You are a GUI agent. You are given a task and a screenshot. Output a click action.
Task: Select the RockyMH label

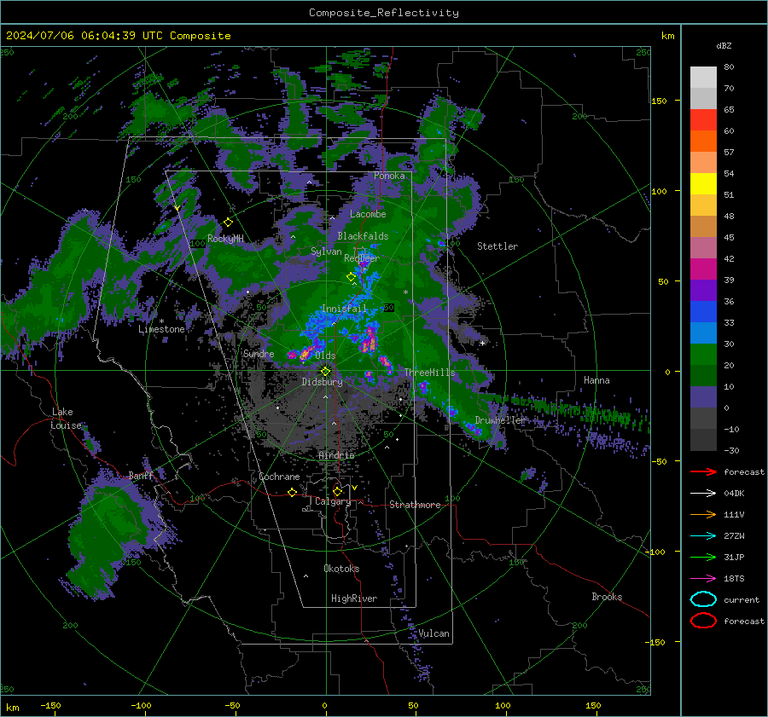pyautogui.click(x=225, y=239)
